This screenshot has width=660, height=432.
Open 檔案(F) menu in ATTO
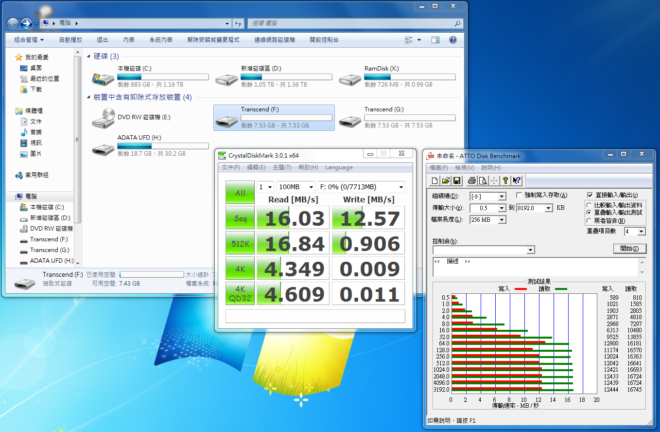click(438, 168)
